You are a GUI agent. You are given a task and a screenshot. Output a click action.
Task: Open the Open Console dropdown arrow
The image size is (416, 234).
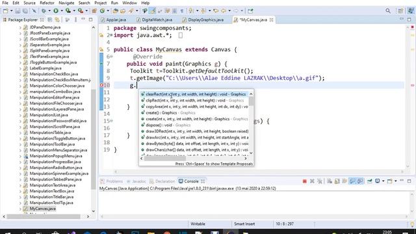396,181
